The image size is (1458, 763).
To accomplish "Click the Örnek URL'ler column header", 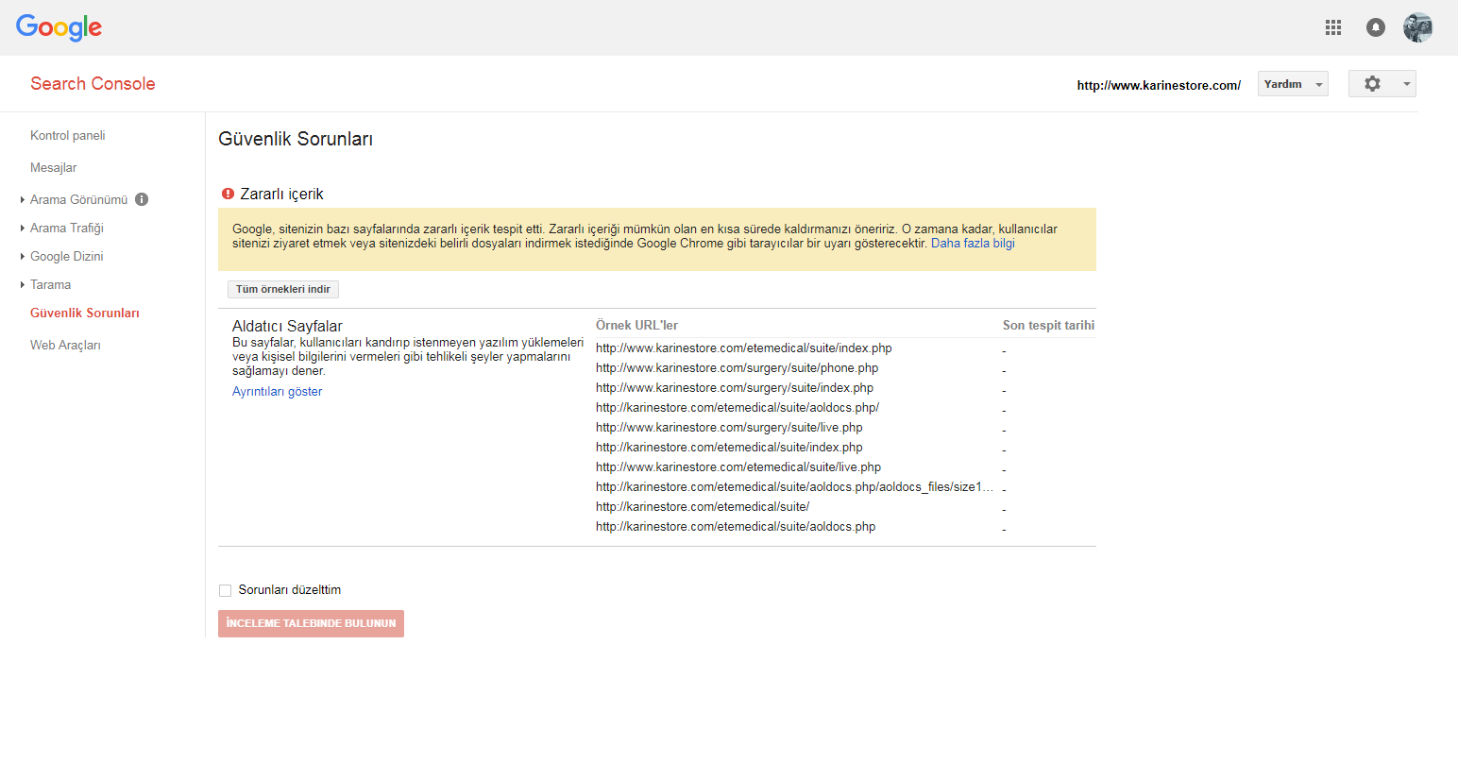I will [x=636, y=325].
